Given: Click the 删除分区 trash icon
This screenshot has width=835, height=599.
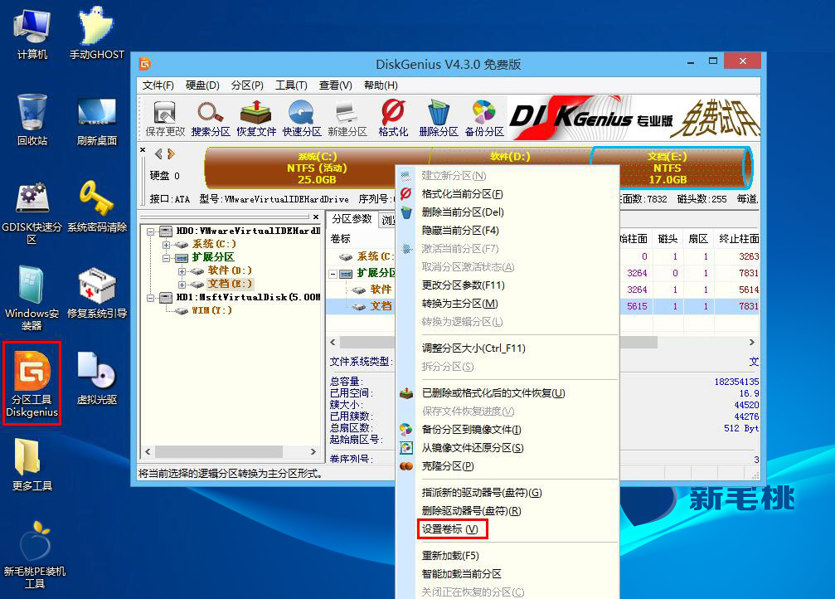Looking at the screenshot, I should (439, 119).
